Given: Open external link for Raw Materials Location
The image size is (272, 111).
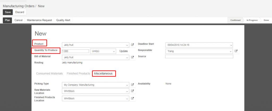Looking at the screenshot, I should (x=133, y=91).
